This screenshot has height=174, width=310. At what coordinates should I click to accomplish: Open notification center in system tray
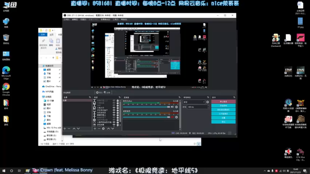(x=305, y=171)
